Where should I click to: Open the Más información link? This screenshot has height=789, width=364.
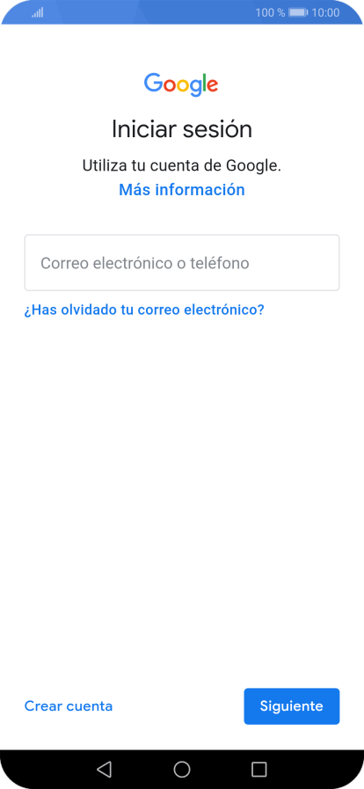(181, 190)
